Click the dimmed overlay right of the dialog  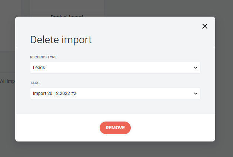point(224,79)
